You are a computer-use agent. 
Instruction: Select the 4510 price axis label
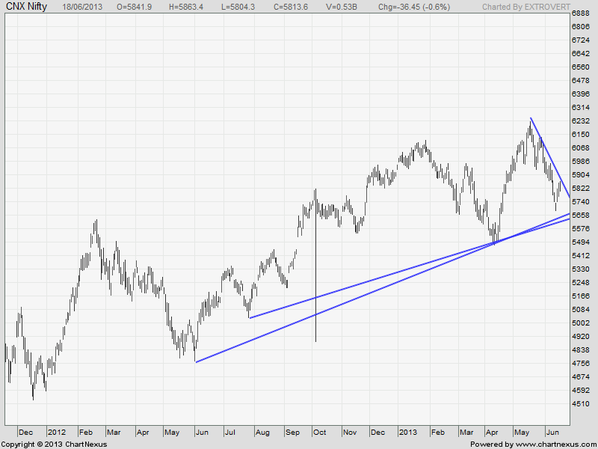tap(580, 404)
